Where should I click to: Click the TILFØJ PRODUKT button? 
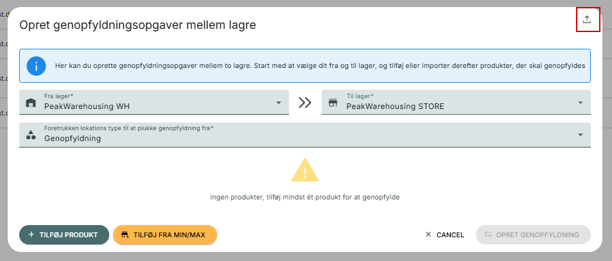pos(64,235)
